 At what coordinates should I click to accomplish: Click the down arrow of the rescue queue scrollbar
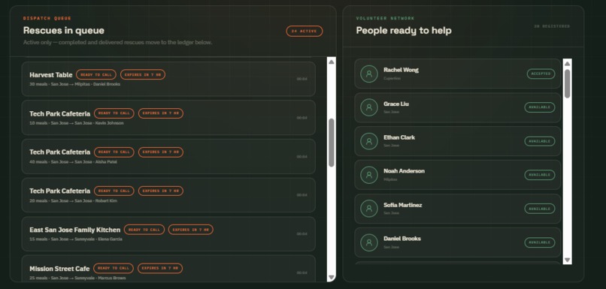tap(332, 277)
